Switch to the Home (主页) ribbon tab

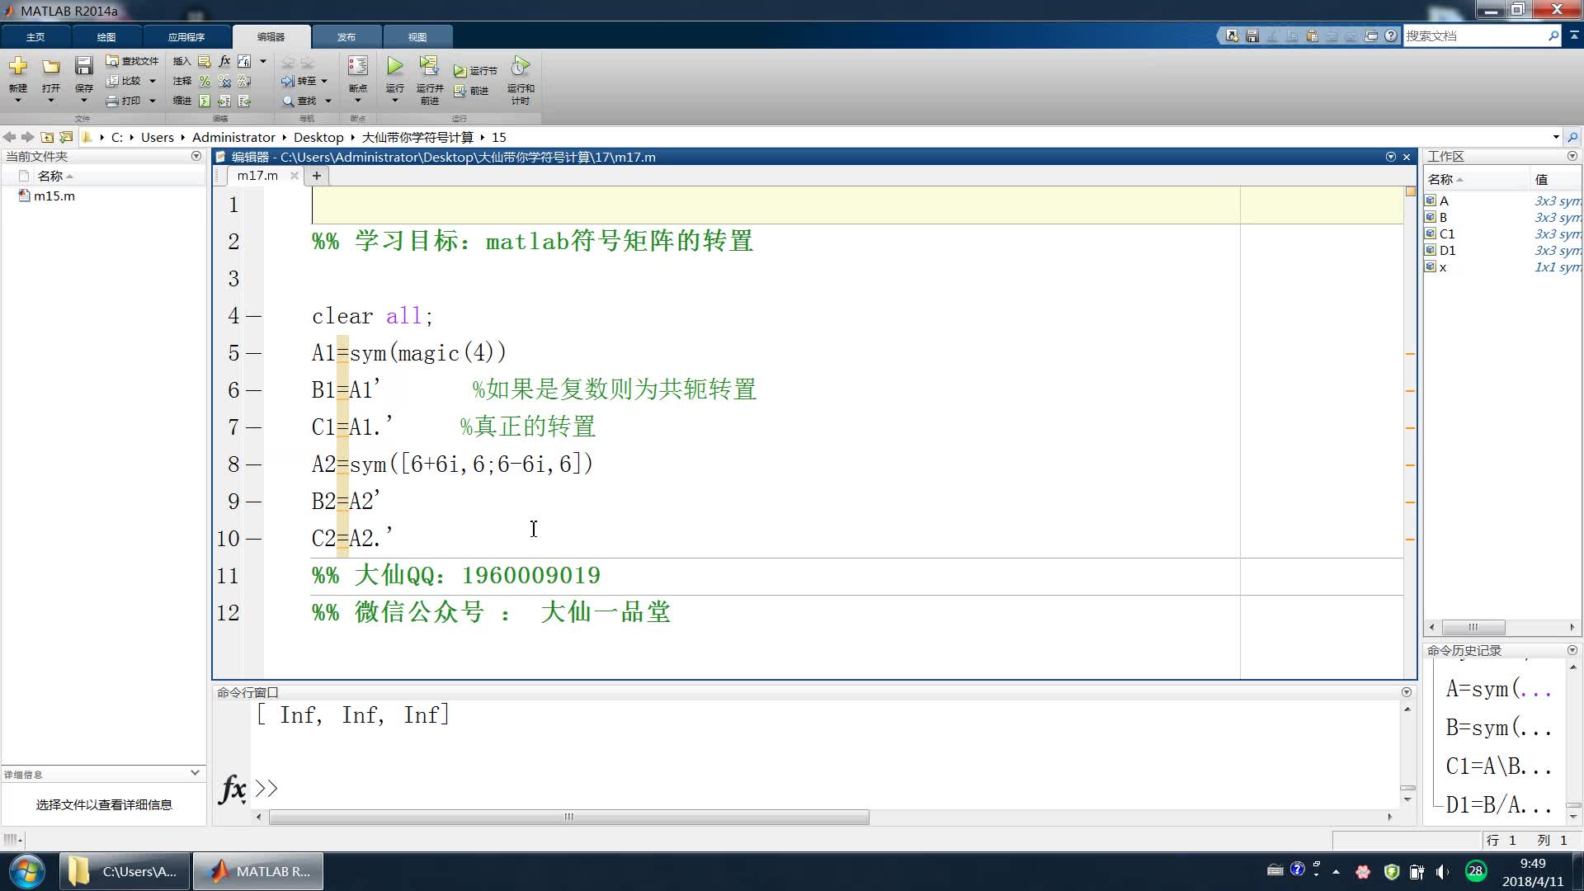[x=35, y=37]
